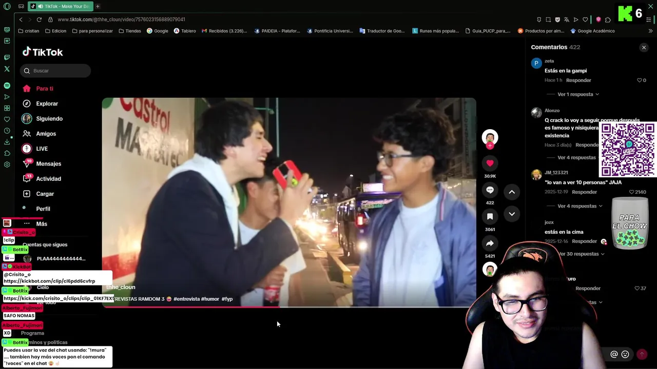Open the pink uBlock shield extension
The width and height of the screenshot is (657, 369).
tap(598, 19)
